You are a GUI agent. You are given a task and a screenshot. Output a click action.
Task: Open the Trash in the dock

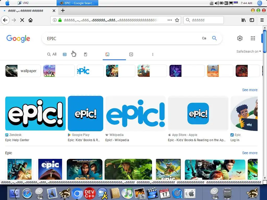227,193
